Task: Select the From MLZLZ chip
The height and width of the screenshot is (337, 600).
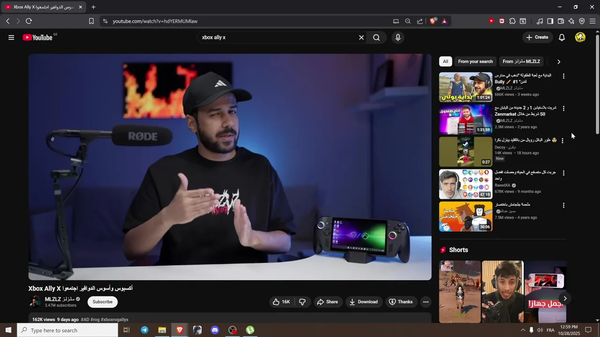Action: (x=521, y=61)
